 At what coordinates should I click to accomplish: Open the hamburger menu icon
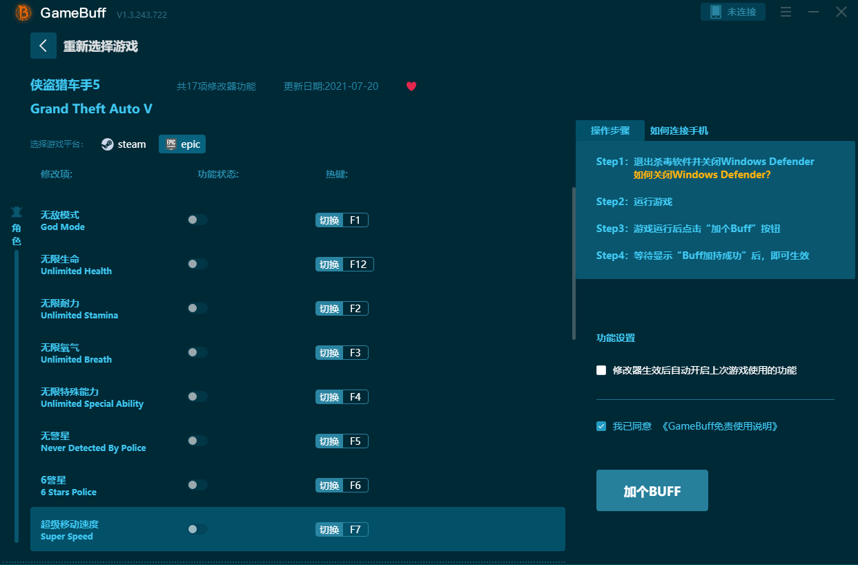786,12
